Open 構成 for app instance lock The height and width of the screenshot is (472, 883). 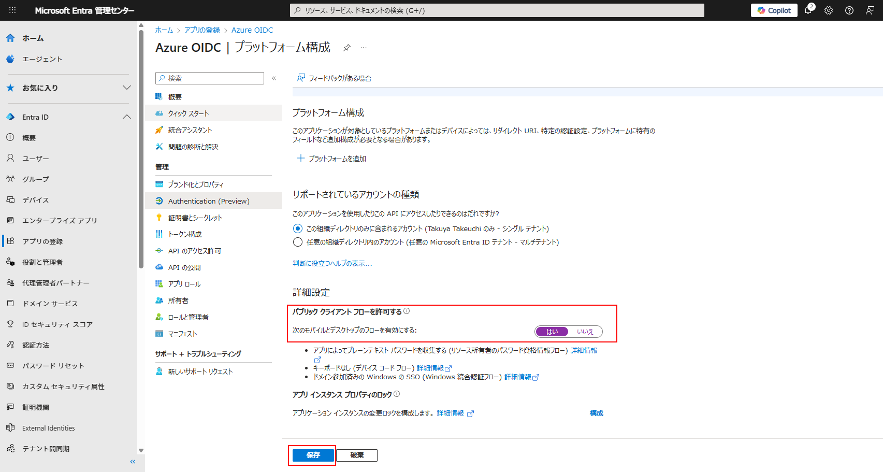597,413
